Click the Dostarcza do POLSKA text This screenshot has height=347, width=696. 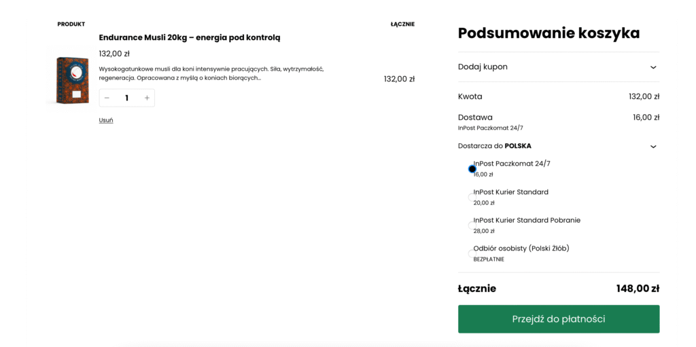[x=495, y=146]
